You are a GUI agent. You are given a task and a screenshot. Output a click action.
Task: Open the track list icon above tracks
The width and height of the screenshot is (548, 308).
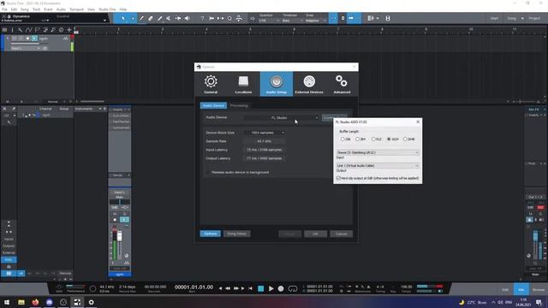pyautogui.click(x=4, y=30)
